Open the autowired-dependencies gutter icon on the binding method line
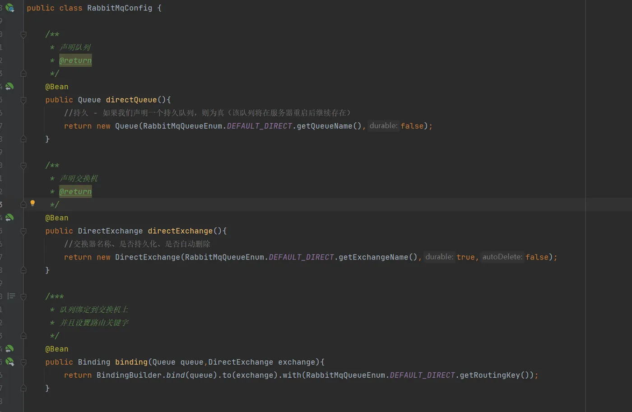The width and height of the screenshot is (632, 412). (10, 362)
